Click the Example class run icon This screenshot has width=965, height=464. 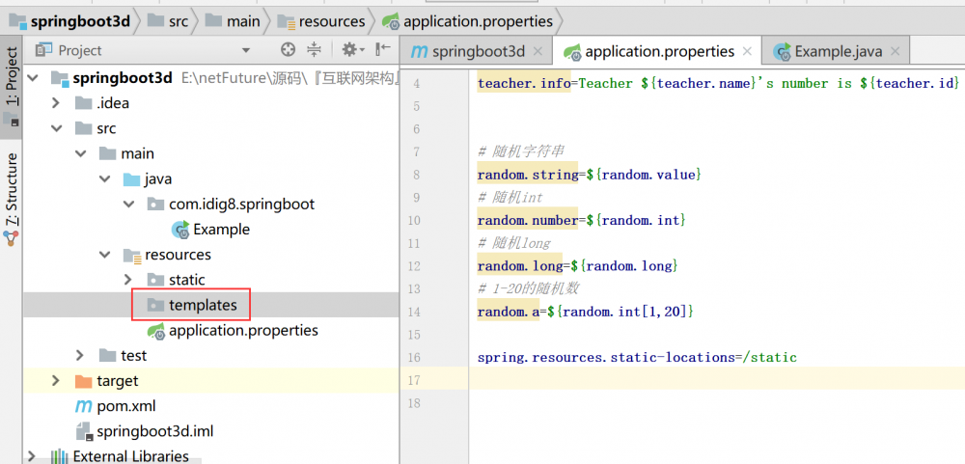tap(180, 230)
